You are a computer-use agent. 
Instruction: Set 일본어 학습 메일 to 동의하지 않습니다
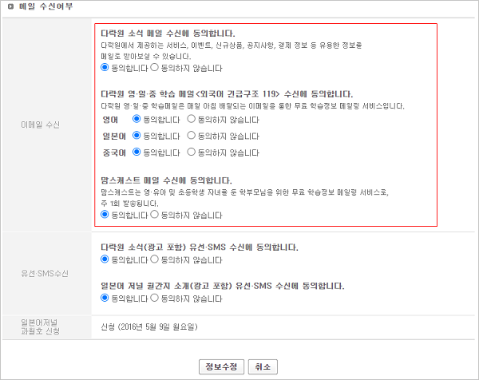[191, 135]
